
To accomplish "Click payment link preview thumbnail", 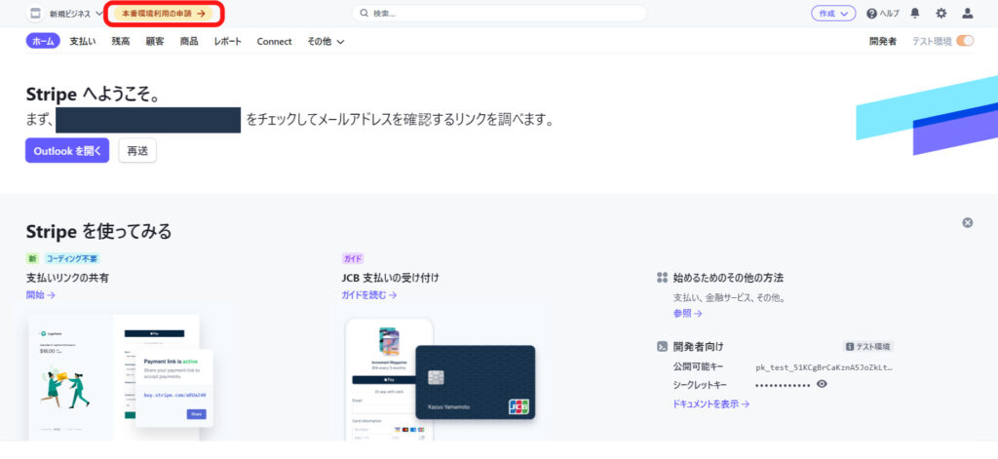I will 122,377.
